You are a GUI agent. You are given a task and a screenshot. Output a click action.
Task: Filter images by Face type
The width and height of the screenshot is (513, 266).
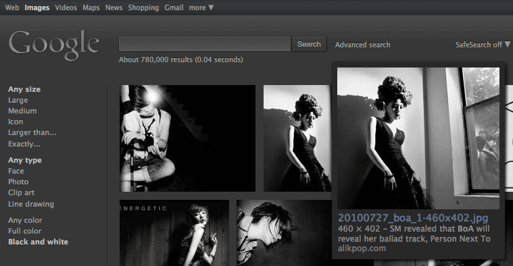pyautogui.click(x=16, y=171)
